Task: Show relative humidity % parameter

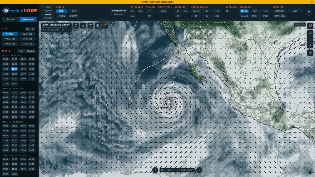Action: pos(149,11)
